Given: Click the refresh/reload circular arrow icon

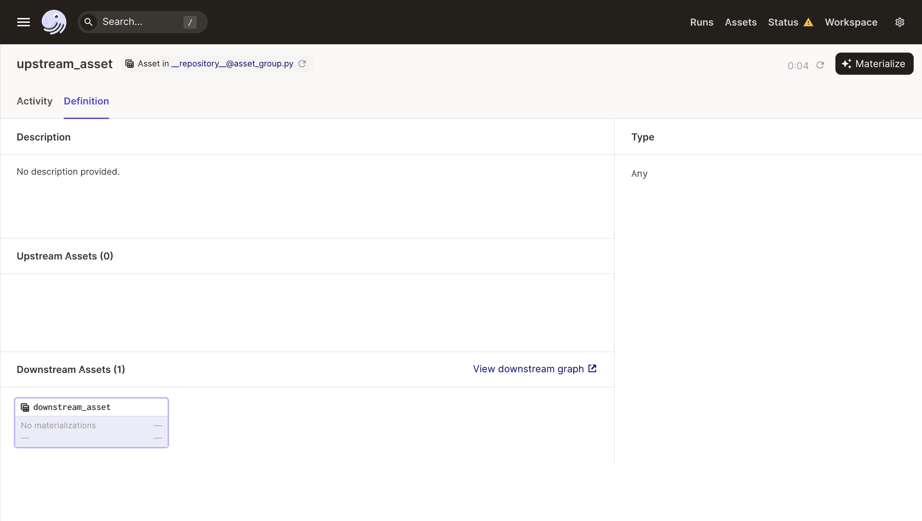Looking at the screenshot, I should (x=821, y=64).
